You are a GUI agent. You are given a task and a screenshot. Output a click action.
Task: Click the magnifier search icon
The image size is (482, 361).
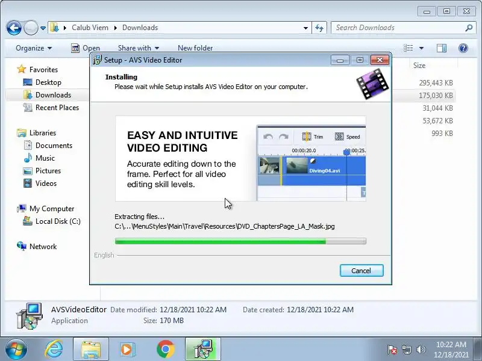click(x=469, y=28)
